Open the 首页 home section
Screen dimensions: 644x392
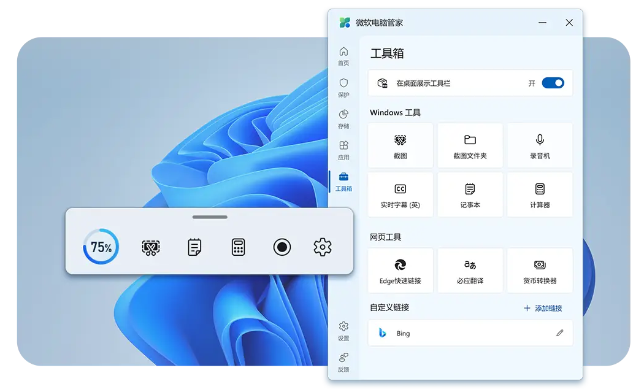343,56
